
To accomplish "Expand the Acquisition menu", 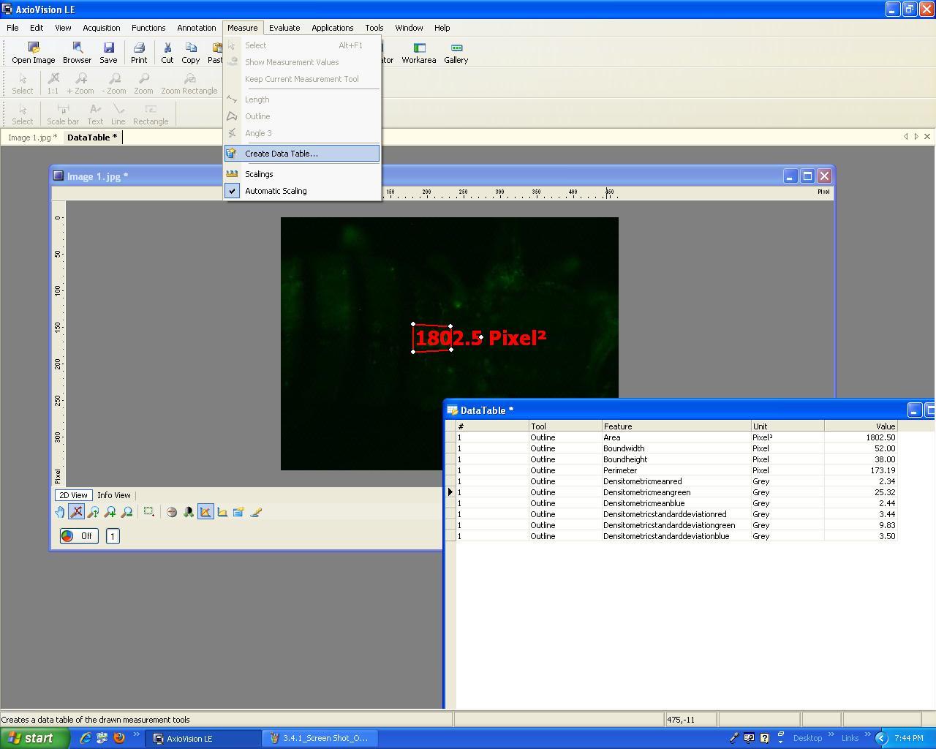I will (x=101, y=28).
